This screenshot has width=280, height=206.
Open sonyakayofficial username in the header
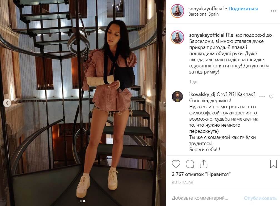click(x=206, y=9)
